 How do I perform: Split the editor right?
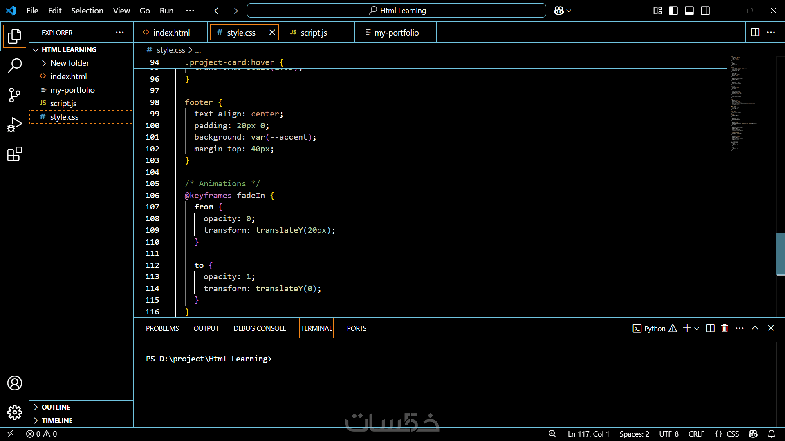tap(755, 32)
